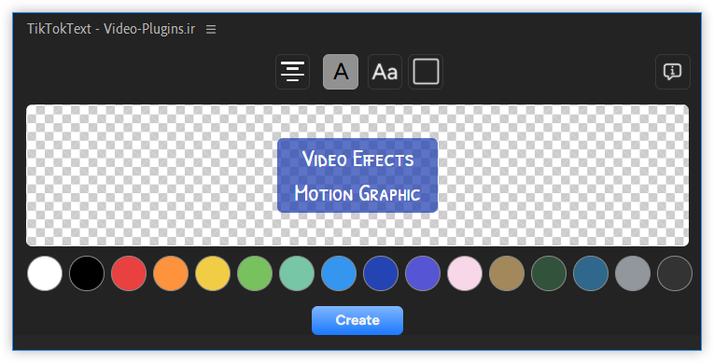The width and height of the screenshot is (714, 363).
Task: Click the 'Video Effects Motion Graphic' preview text
Action: click(357, 175)
